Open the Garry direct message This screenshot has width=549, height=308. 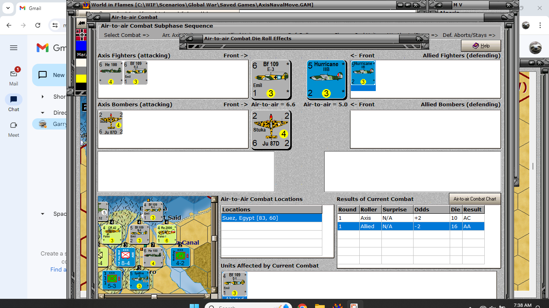(x=50, y=124)
